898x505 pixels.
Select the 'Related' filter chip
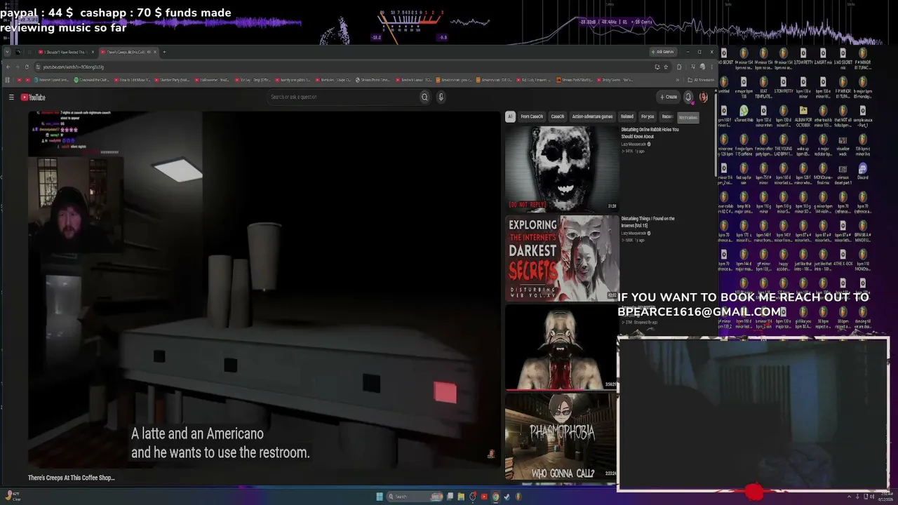[x=627, y=116]
